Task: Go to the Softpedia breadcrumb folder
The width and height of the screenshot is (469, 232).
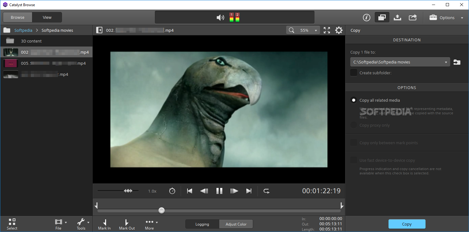Action: (23, 30)
